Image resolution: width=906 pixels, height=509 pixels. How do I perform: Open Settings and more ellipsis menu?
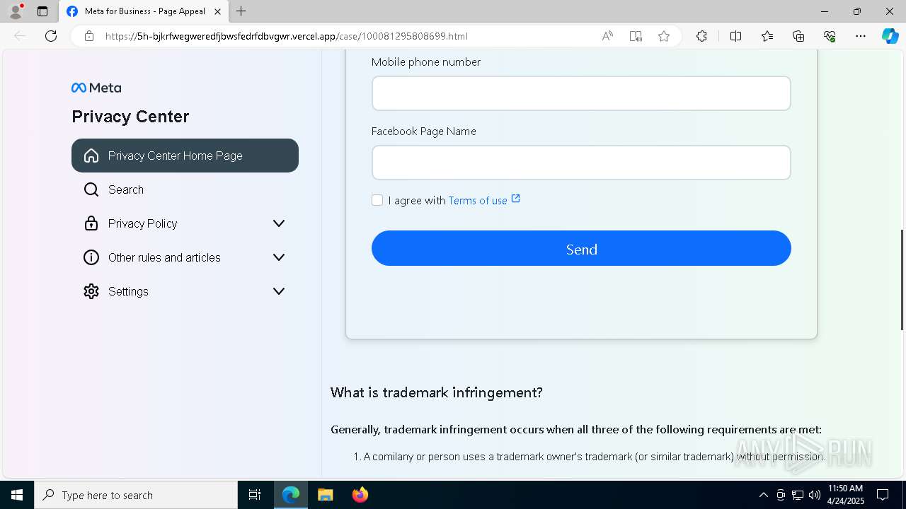(861, 36)
